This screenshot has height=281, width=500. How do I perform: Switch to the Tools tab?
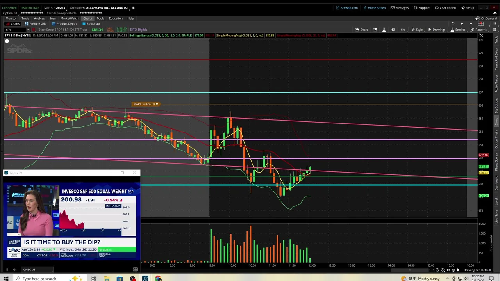click(100, 18)
